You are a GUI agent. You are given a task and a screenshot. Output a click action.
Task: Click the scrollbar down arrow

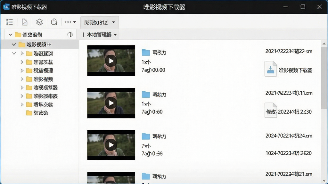(324, 181)
